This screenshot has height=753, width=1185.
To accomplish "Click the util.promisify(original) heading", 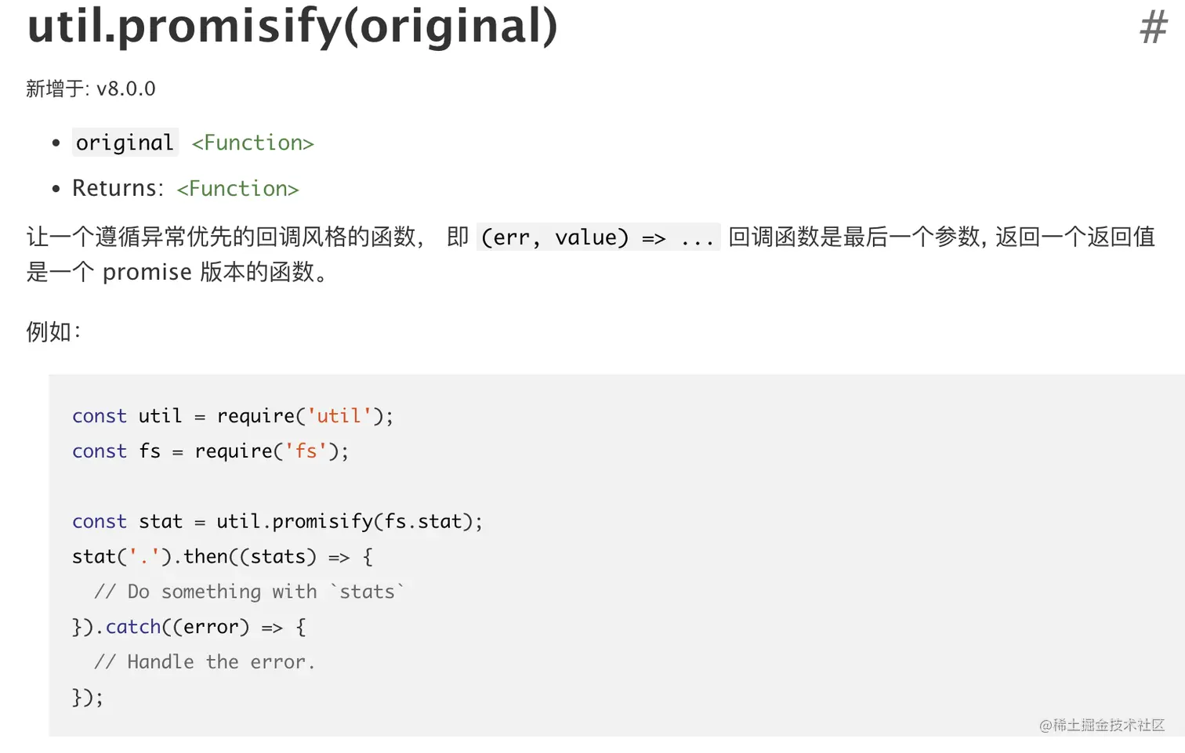I will pyautogui.click(x=292, y=25).
